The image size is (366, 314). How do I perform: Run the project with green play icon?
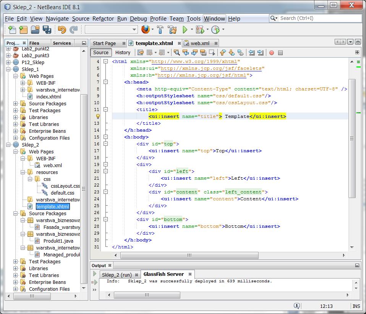[185, 30]
